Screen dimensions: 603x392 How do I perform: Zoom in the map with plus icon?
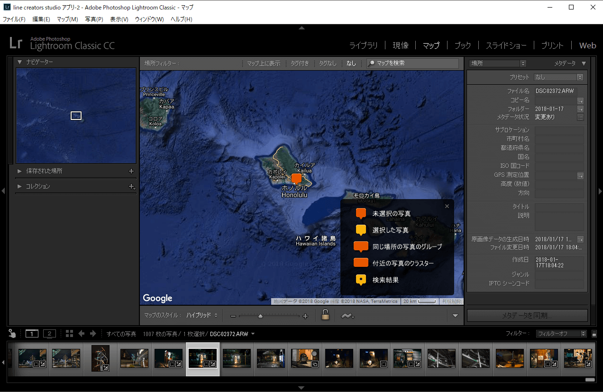[x=305, y=316]
